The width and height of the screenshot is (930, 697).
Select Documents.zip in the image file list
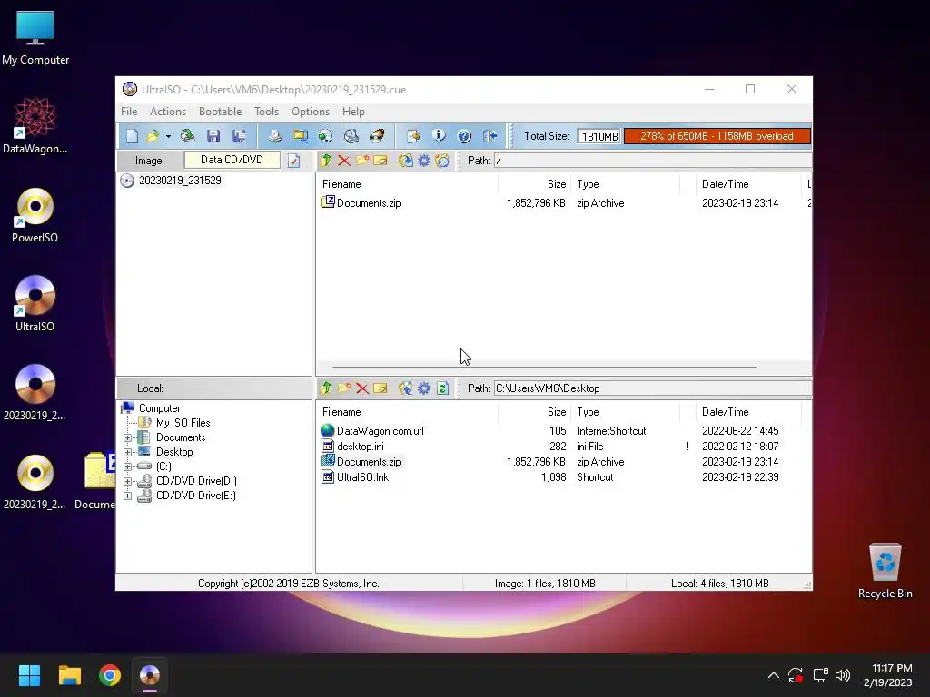pos(369,203)
